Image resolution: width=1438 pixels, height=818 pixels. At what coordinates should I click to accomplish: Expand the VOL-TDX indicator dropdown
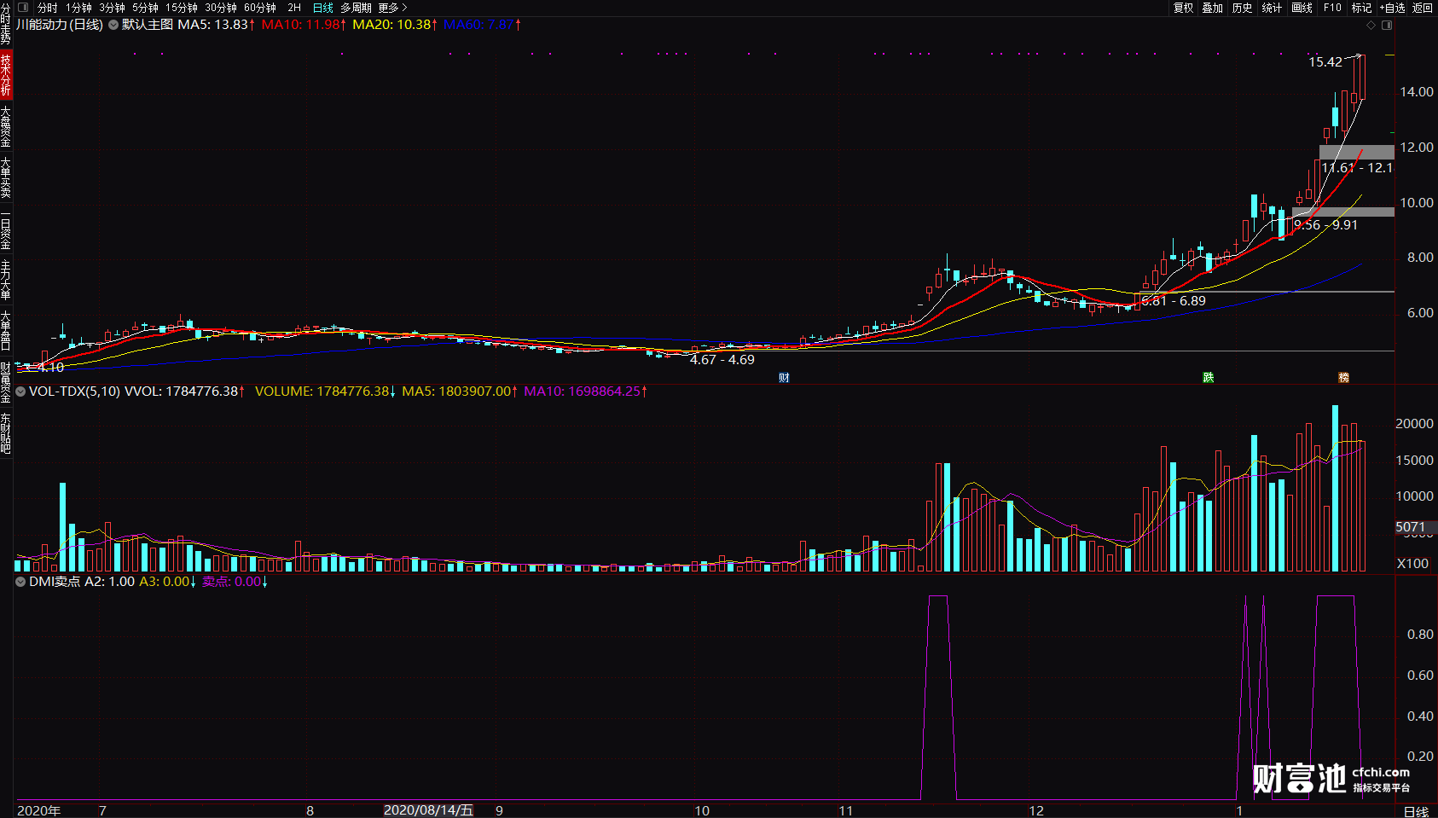[20, 392]
